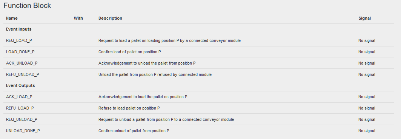The width and height of the screenshot is (401, 139).
Task: Click the Name column header
Action: [12, 18]
